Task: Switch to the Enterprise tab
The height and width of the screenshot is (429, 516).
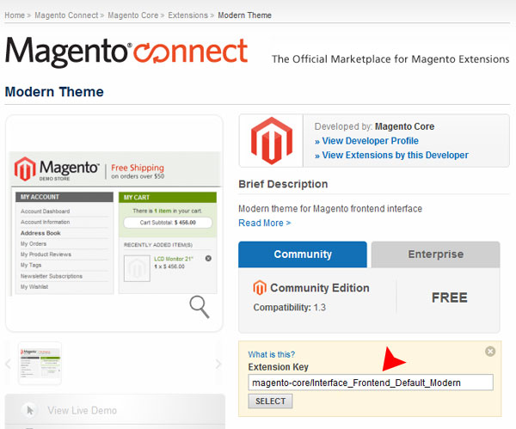Action: point(436,254)
